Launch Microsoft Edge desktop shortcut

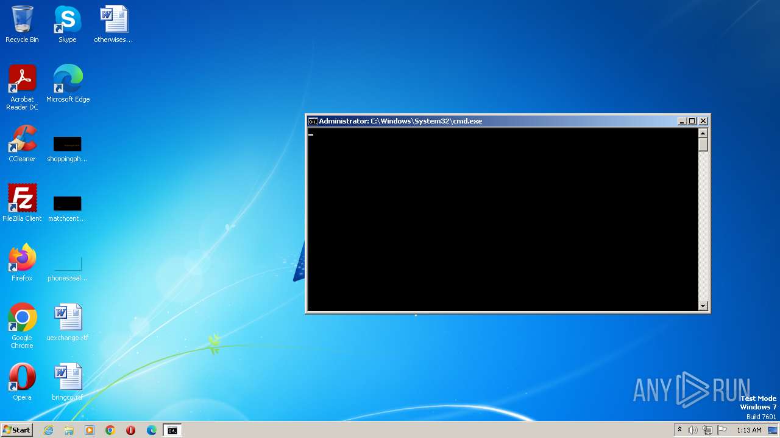[68, 83]
